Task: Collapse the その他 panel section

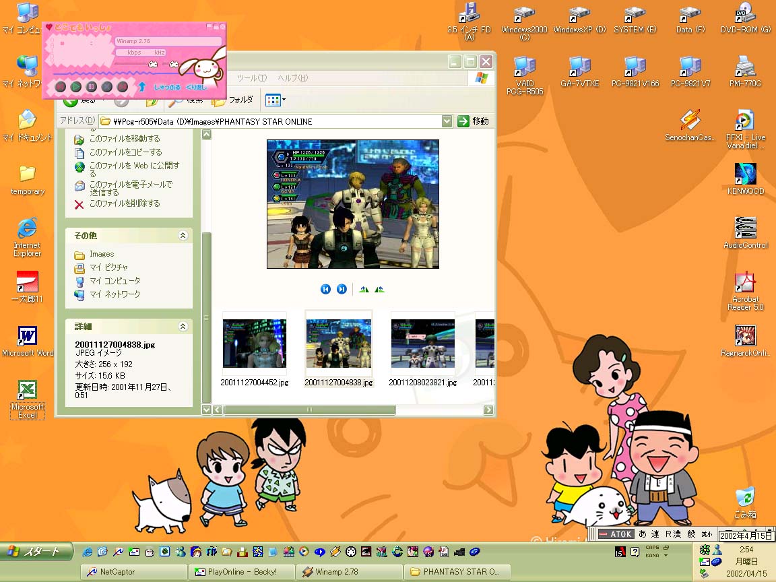Action: coord(183,236)
